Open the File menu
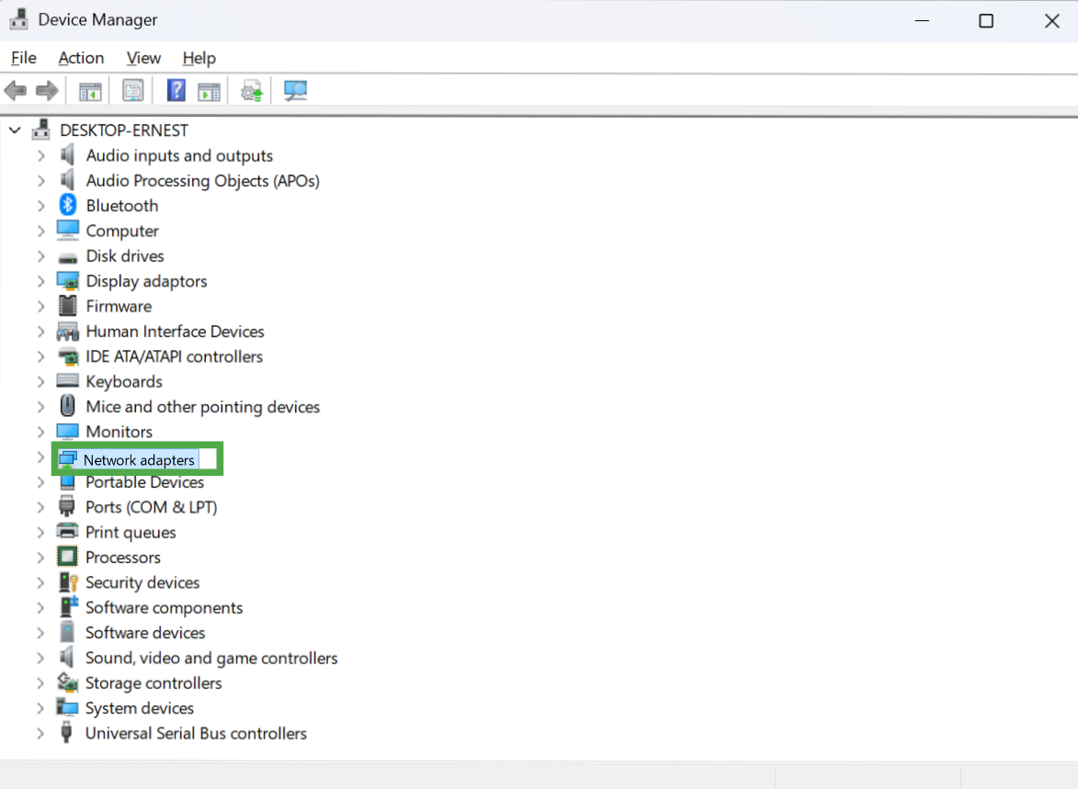 coord(24,58)
